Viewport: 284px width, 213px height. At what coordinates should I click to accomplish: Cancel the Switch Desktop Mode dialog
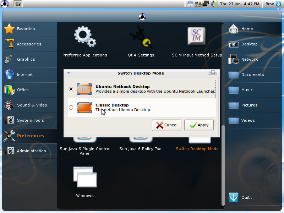pyautogui.click(x=166, y=125)
